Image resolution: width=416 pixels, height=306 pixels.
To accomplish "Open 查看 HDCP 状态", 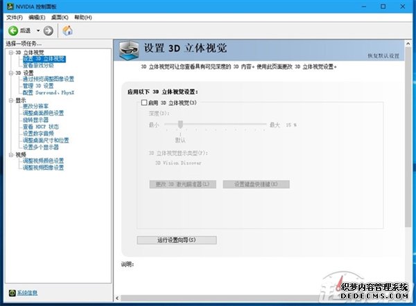I will coord(41,127).
